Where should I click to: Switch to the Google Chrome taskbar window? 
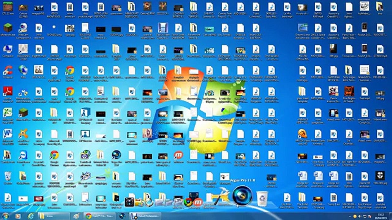click(100, 216)
